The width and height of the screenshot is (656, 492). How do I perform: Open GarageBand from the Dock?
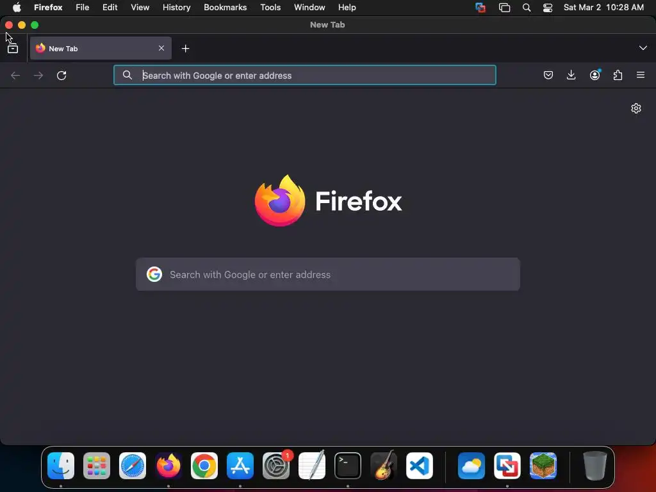coord(384,466)
